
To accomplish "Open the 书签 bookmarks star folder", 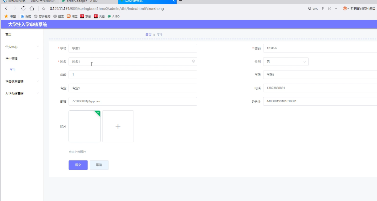I will pyautogui.click(x=10, y=16).
